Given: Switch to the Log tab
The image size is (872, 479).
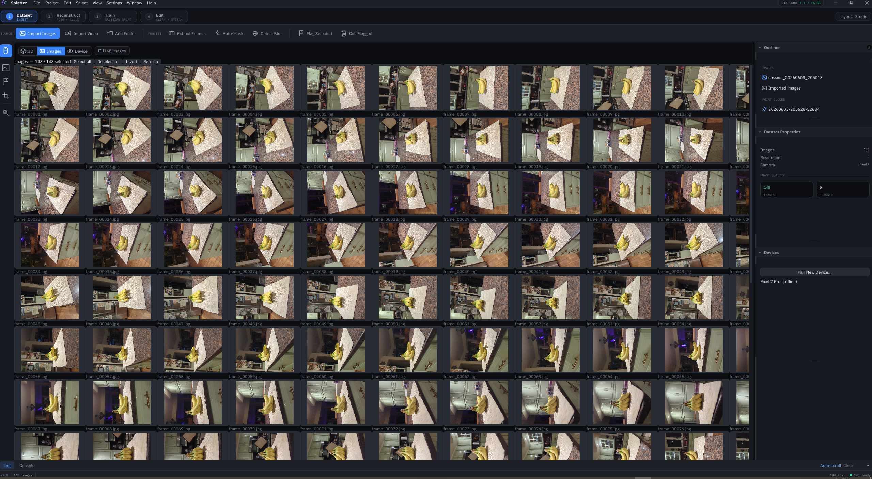Looking at the screenshot, I should click(7, 466).
